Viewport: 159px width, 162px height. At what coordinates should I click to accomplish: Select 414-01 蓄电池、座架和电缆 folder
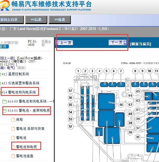[x=29, y=111]
